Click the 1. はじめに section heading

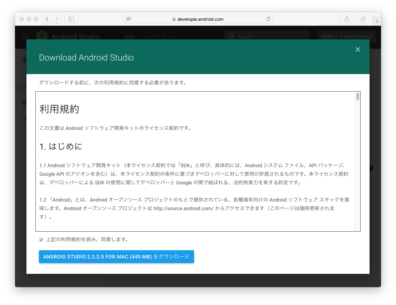(61, 146)
